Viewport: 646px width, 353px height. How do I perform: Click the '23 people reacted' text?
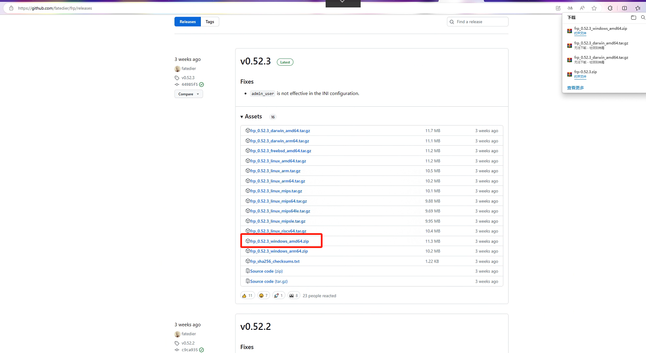[319, 296]
